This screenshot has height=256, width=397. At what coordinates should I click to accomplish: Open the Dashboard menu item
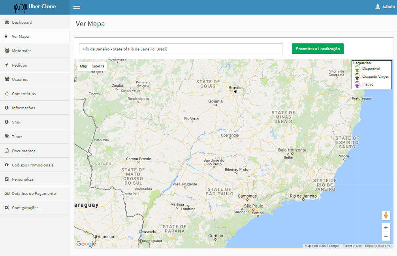tap(35, 22)
